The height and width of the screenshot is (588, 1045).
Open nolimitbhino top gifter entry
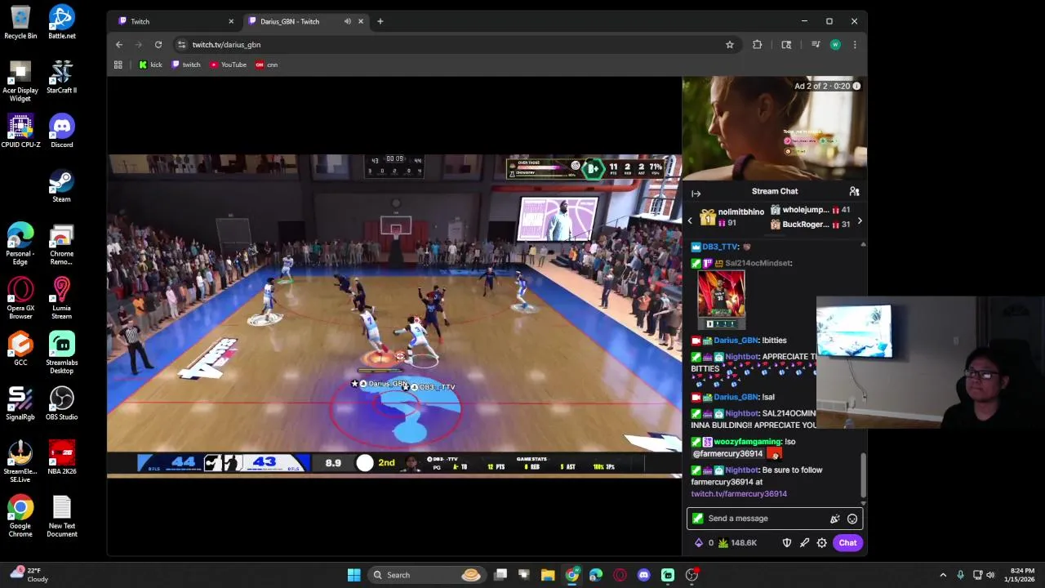pos(730,216)
